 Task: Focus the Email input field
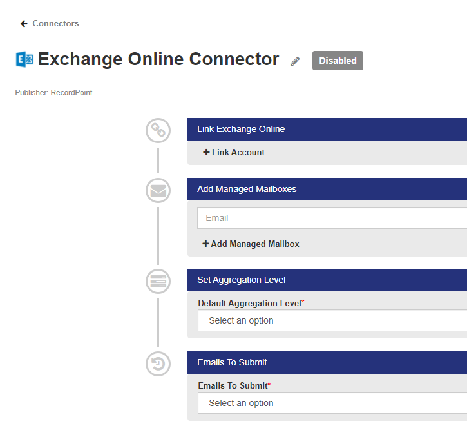point(332,218)
